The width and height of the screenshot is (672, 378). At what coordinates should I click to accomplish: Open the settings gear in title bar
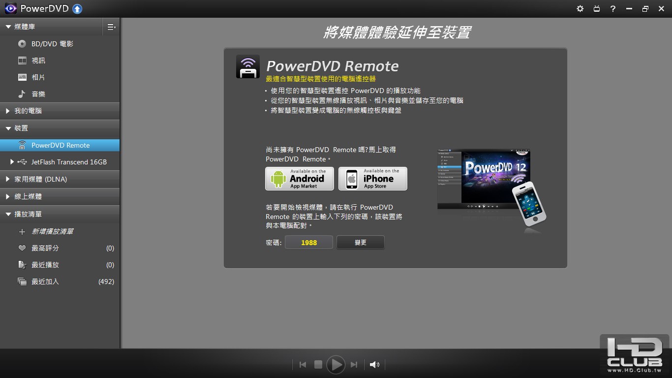click(x=580, y=8)
